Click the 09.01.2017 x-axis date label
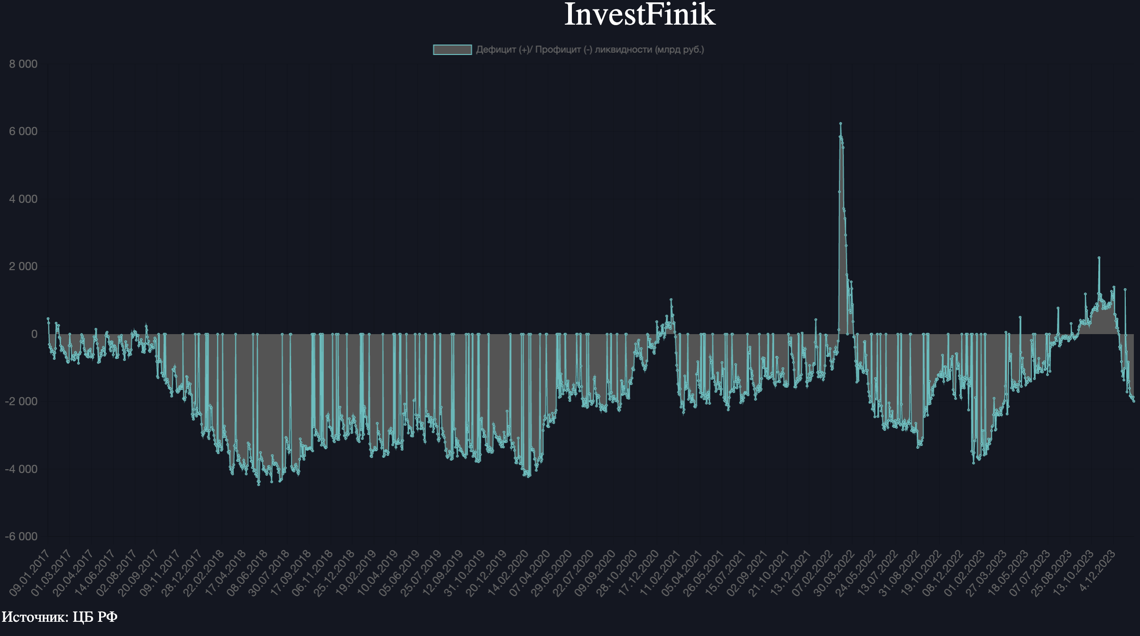 (x=29, y=572)
